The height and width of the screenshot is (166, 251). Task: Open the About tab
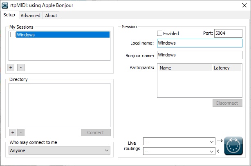click(51, 16)
